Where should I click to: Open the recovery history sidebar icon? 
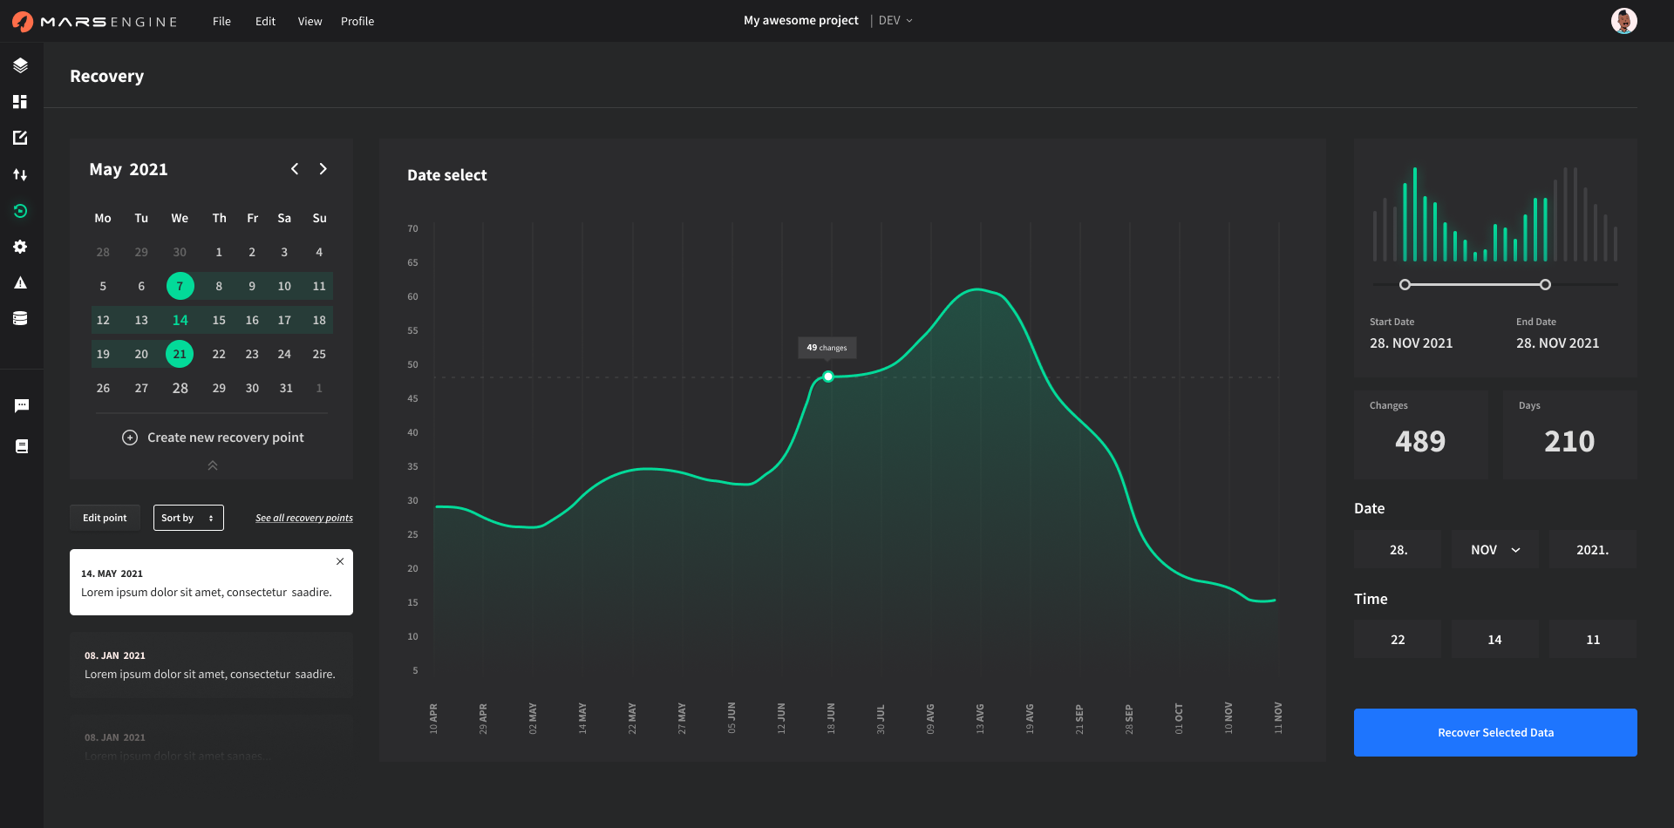point(20,211)
